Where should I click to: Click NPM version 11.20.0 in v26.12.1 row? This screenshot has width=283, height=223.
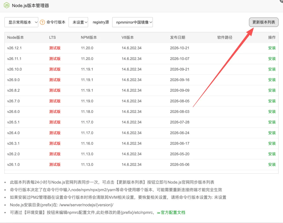87,48
